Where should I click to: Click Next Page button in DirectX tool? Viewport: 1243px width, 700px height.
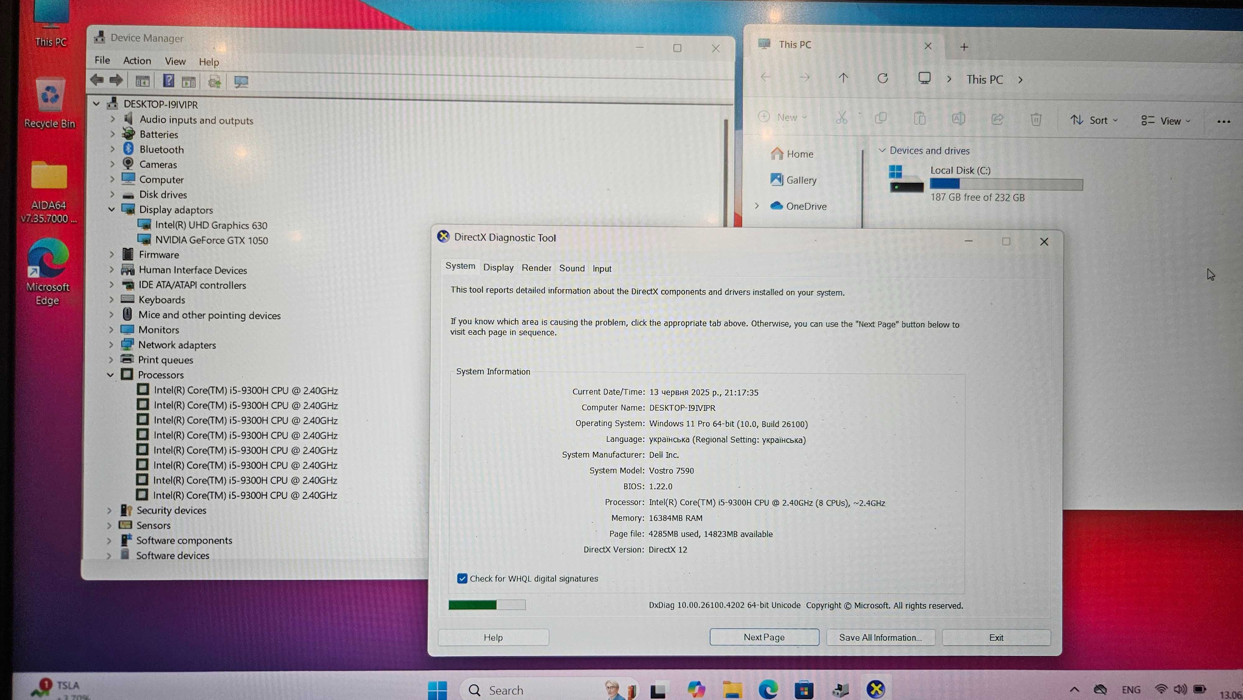click(764, 637)
